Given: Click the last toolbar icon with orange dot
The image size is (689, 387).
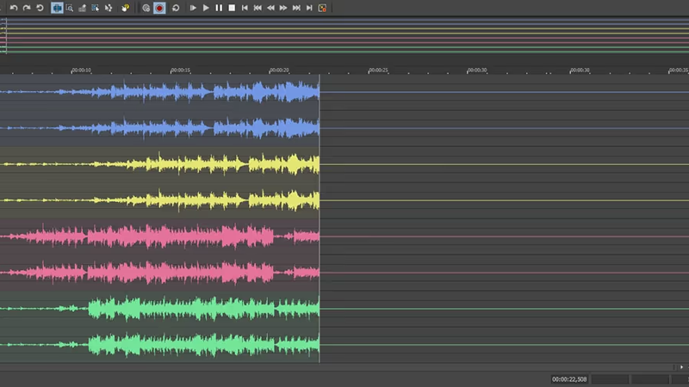Looking at the screenshot, I should point(322,8).
